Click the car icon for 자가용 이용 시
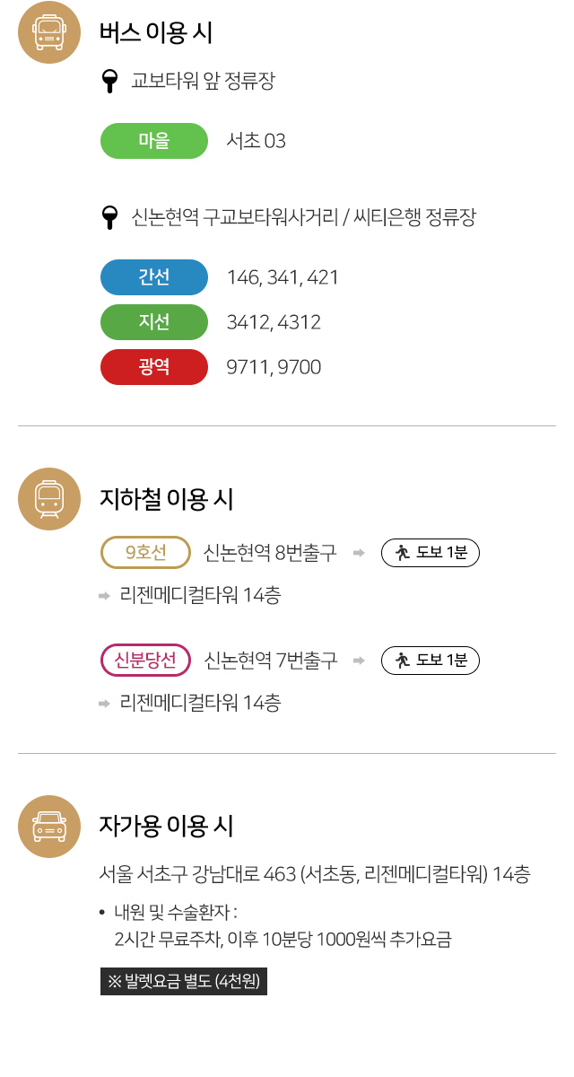This screenshot has height=1077, width=574. tap(49, 827)
